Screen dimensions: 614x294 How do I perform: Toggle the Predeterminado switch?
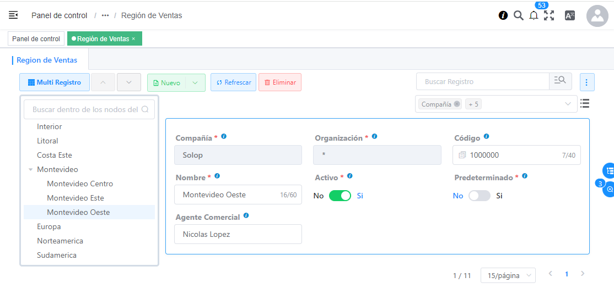(479, 196)
